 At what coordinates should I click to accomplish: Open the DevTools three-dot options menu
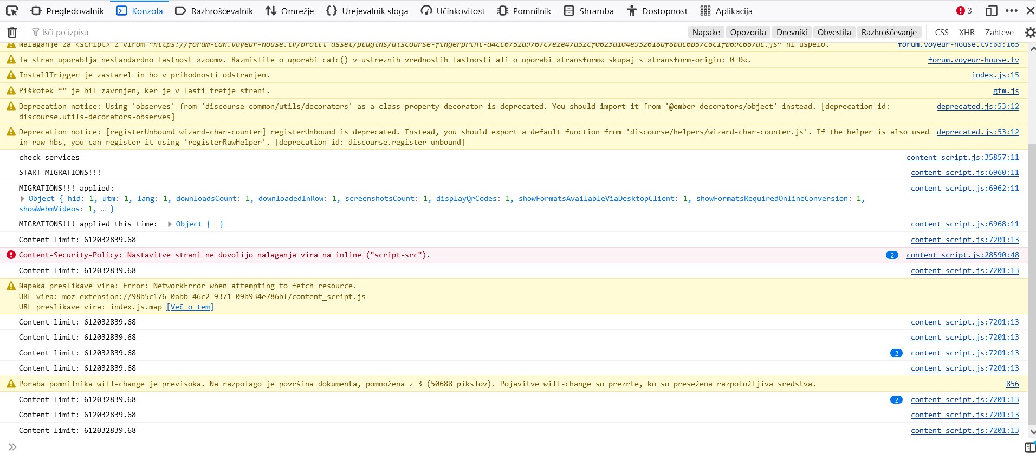tap(1011, 11)
